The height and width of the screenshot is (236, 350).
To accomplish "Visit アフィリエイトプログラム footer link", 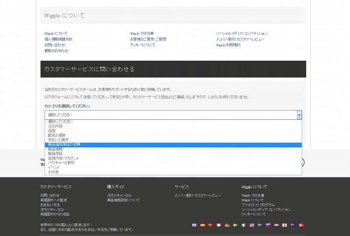I will pos(258,205).
